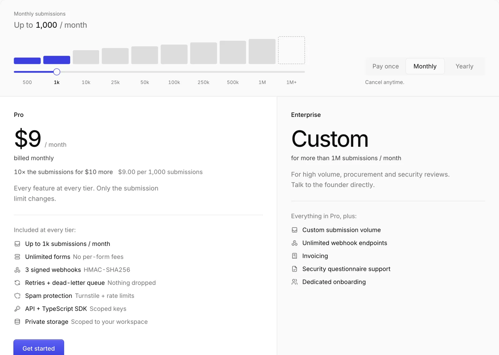Screen dimensions: 499x355
Task: Click the blue bar above the 500 label
Action: 27,61
